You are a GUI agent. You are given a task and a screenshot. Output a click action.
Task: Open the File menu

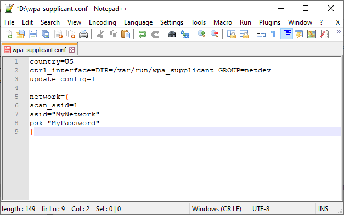9,22
